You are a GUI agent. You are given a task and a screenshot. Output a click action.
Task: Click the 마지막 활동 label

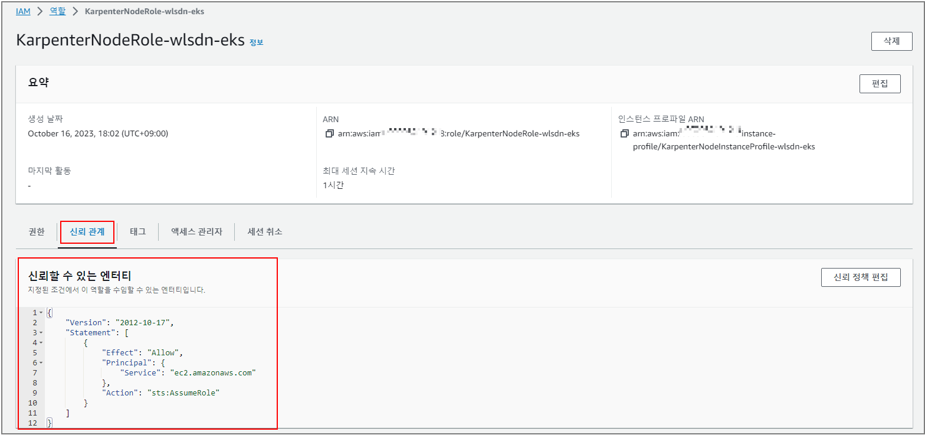click(50, 171)
